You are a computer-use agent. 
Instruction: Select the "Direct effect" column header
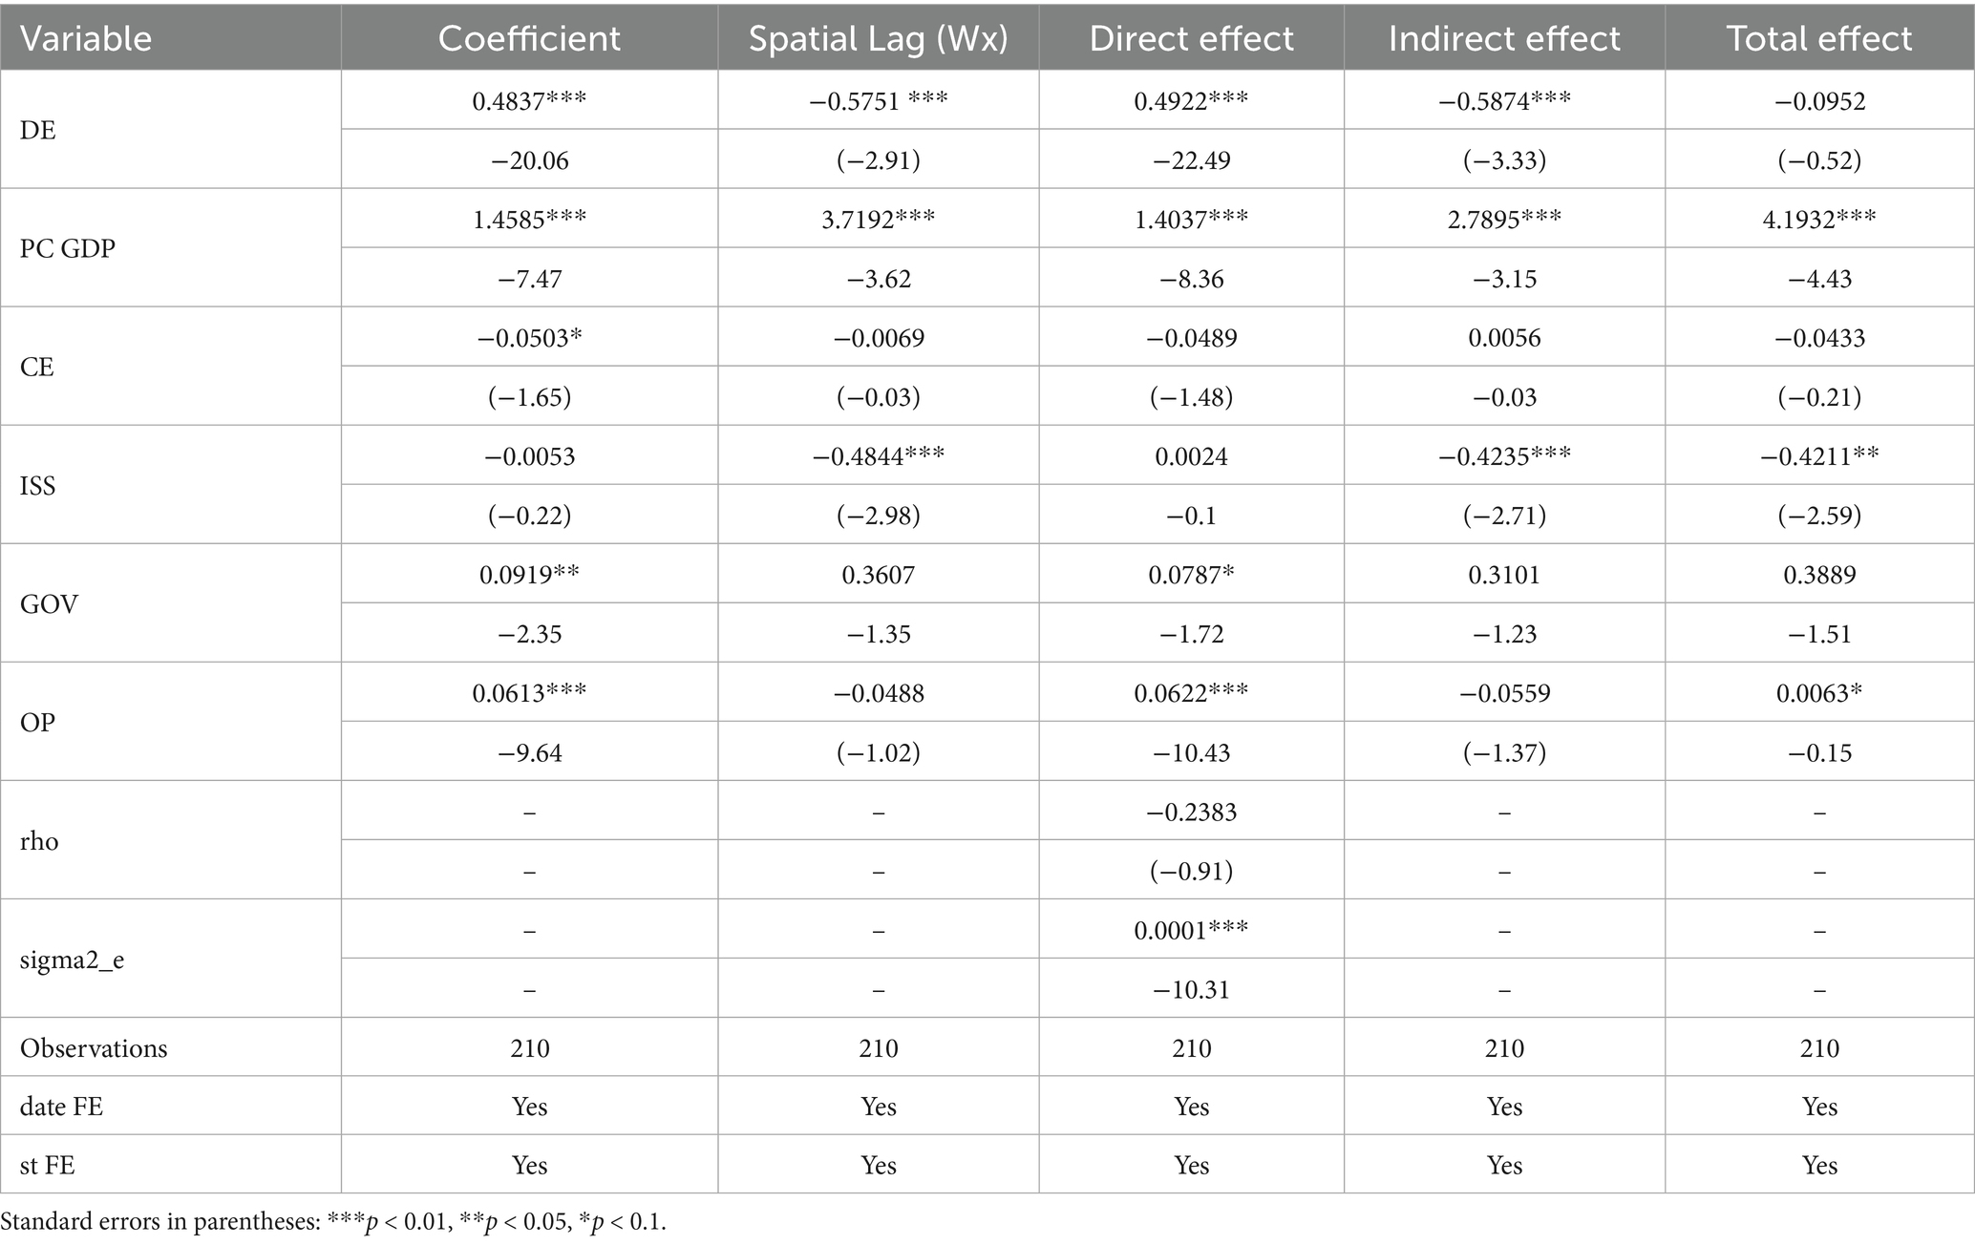(x=1191, y=38)
